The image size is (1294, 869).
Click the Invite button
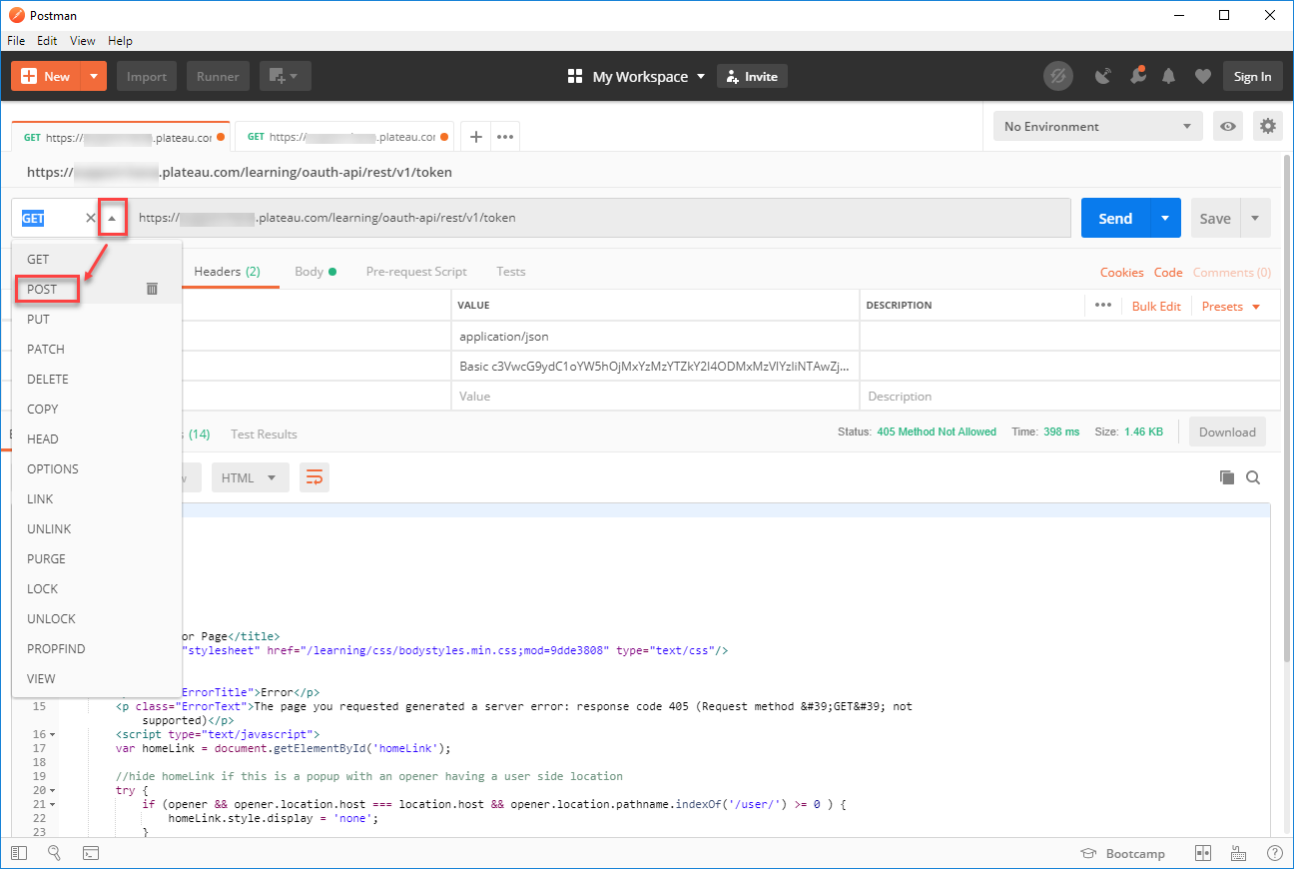click(752, 77)
